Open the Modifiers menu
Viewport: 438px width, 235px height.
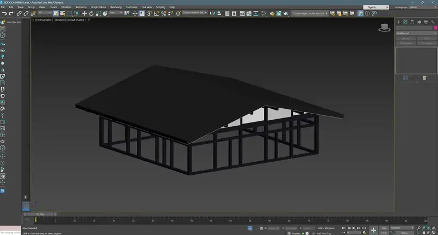tap(66, 7)
